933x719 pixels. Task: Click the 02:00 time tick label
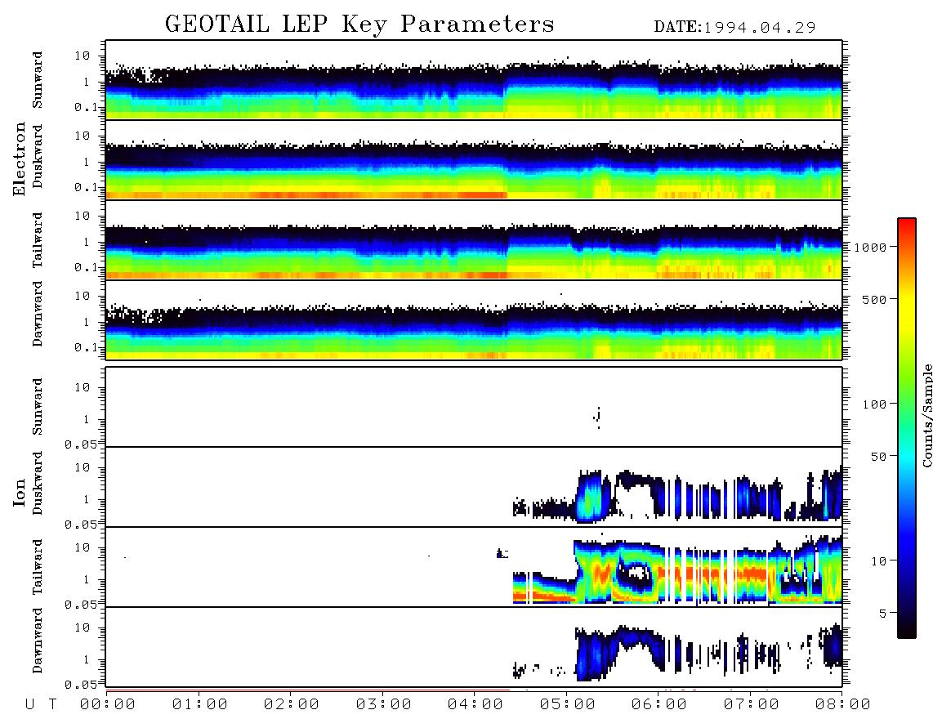(292, 705)
